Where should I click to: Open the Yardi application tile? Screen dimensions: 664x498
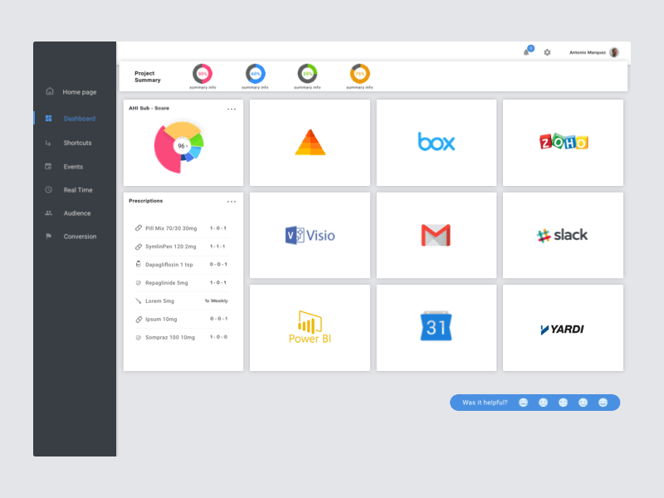tap(562, 327)
